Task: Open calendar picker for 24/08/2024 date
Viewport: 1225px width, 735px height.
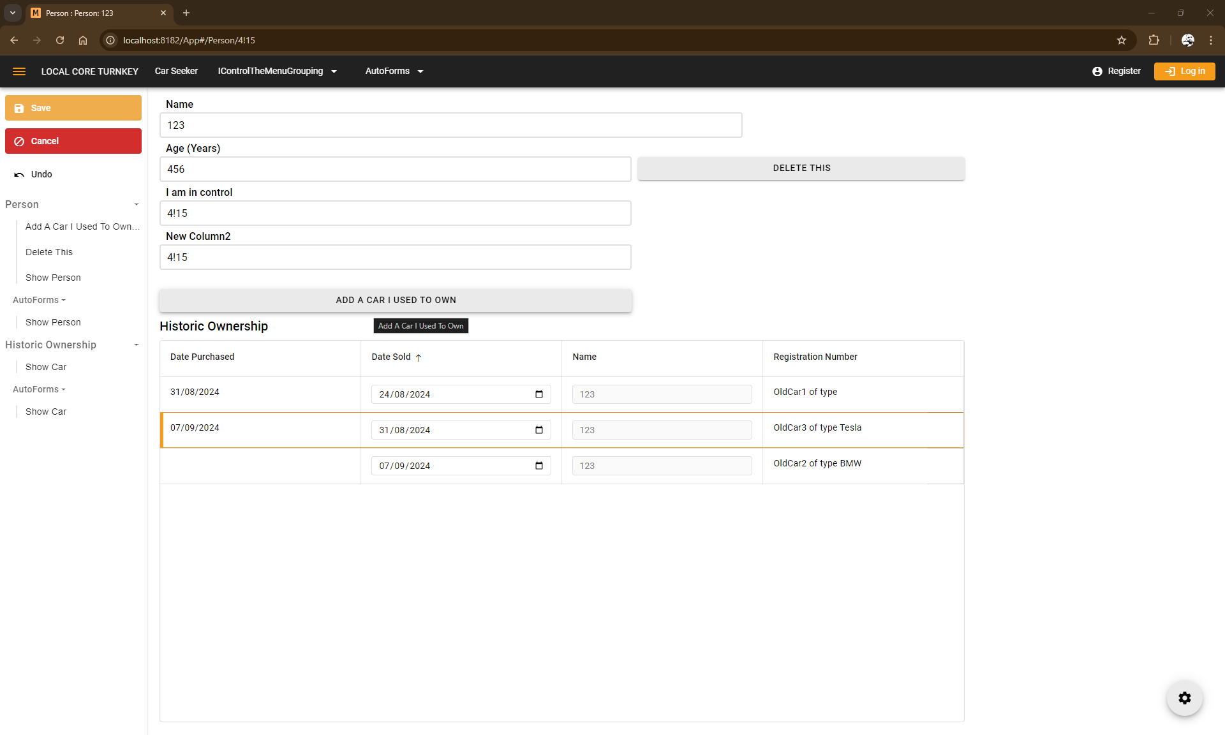Action: coord(539,394)
